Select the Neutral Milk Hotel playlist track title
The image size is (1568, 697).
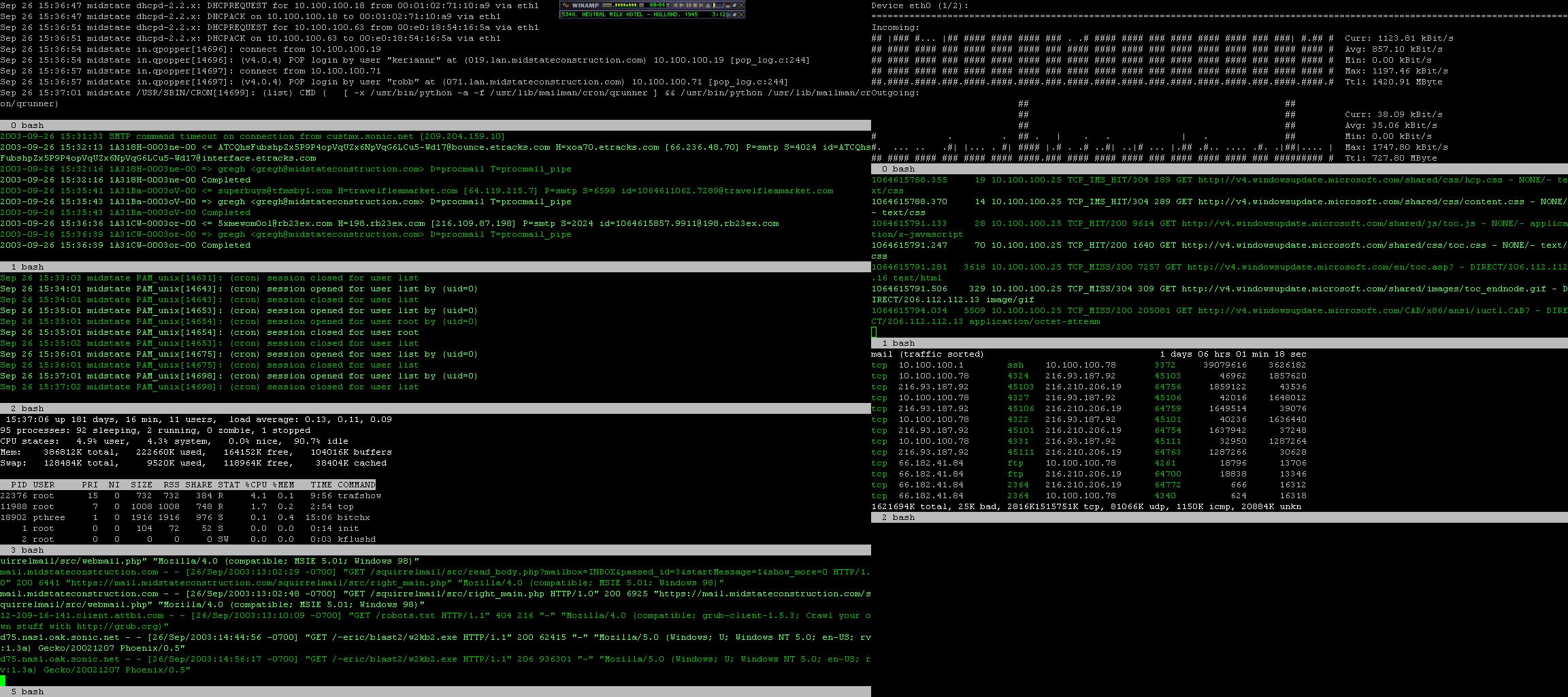[630, 14]
